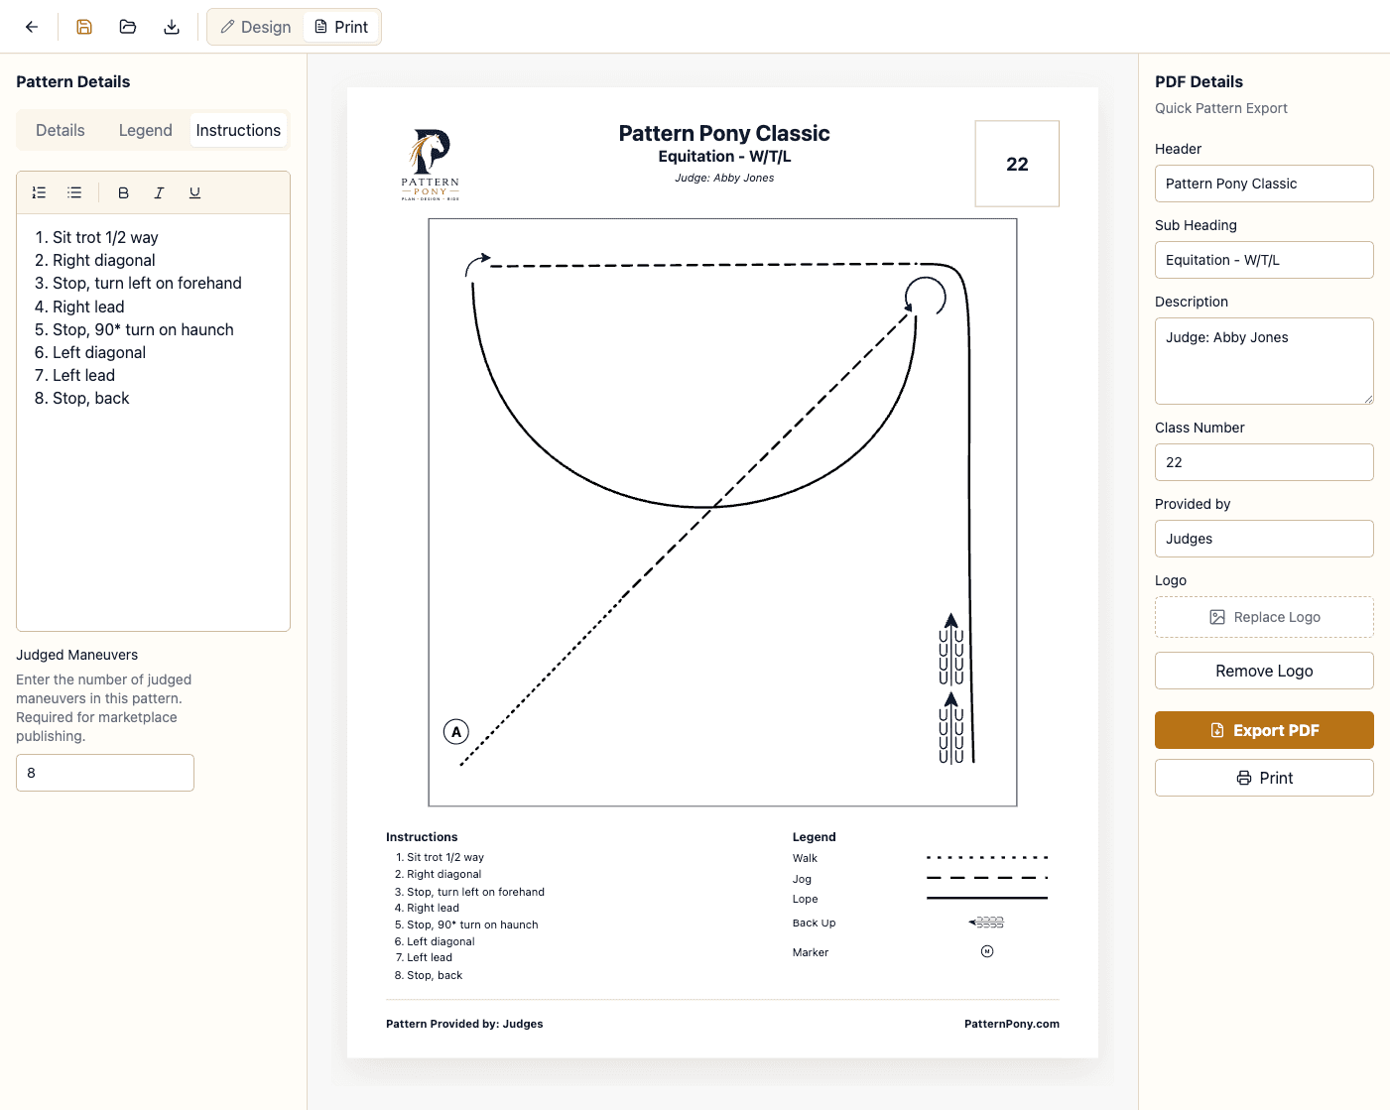Click editor line 'Stop, back'

click(x=91, y=398)
